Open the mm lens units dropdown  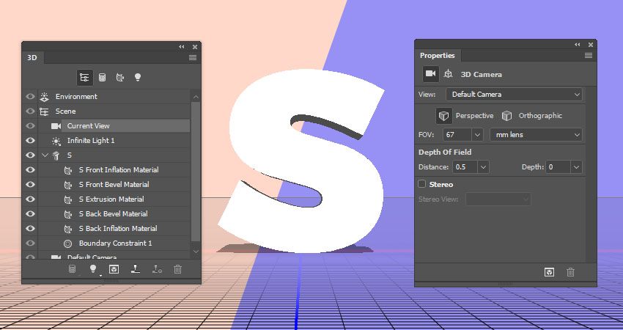coord(536,135)
